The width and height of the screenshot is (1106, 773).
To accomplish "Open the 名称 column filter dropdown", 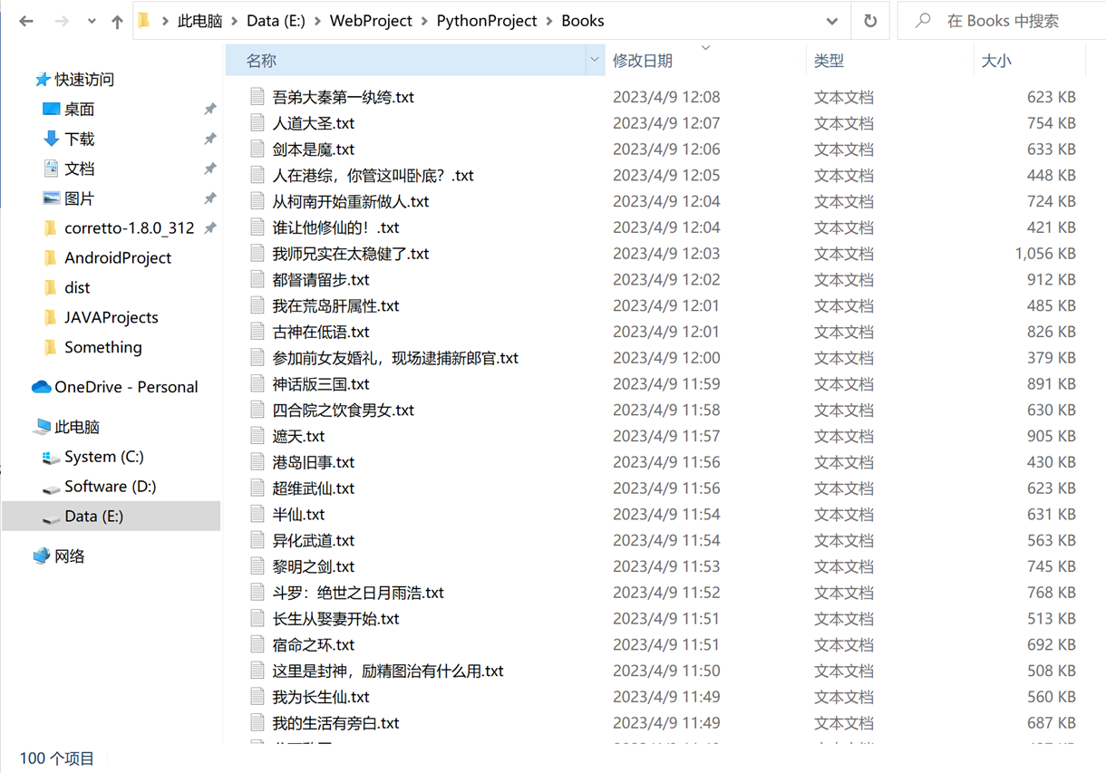I will pyautogui.click(x=597, y=60).
